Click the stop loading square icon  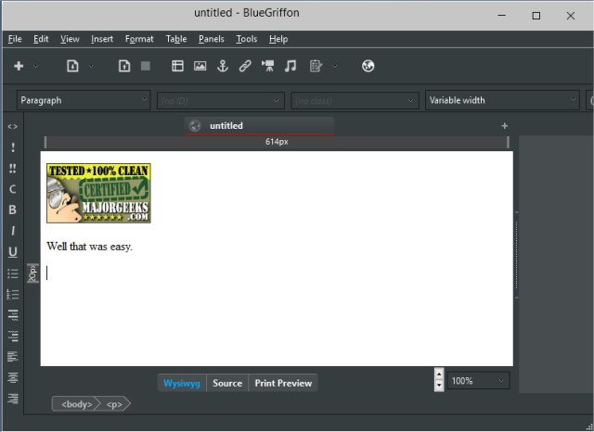point(146,66)
